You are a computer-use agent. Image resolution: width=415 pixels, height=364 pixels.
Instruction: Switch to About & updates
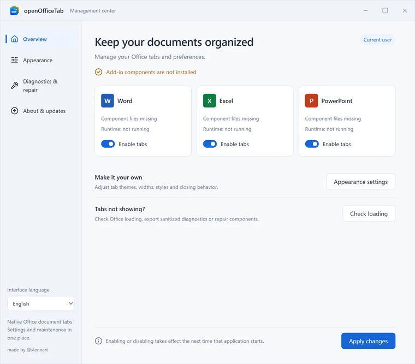(40, 111)
